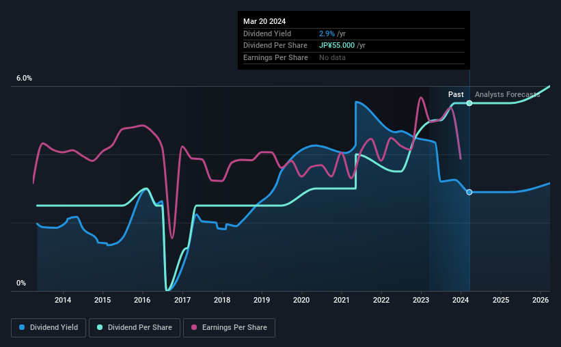Click the 2017 x-axis label
Screen dimensions: 561x347
[x=182, y=300]
